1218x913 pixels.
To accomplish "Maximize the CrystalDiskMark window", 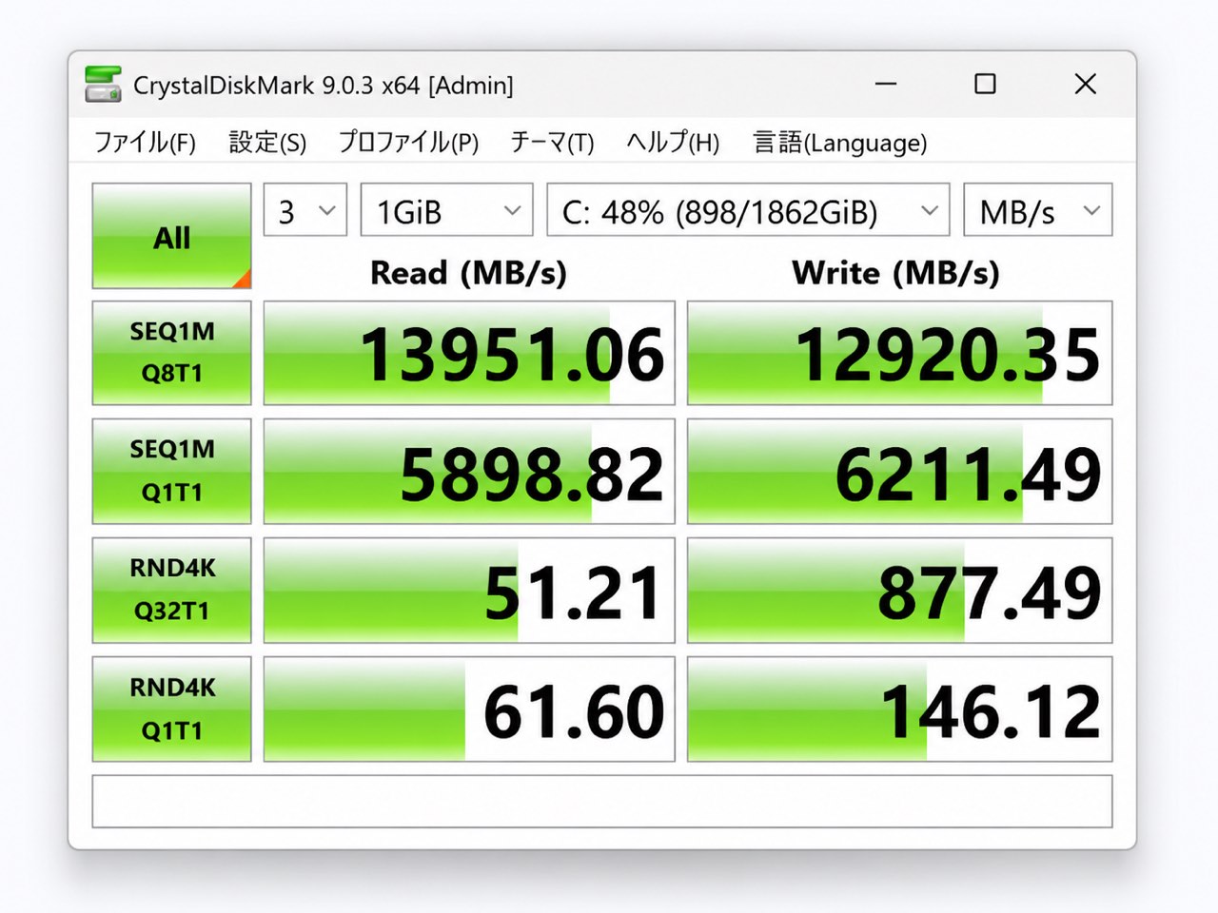I will click(985, 84).
